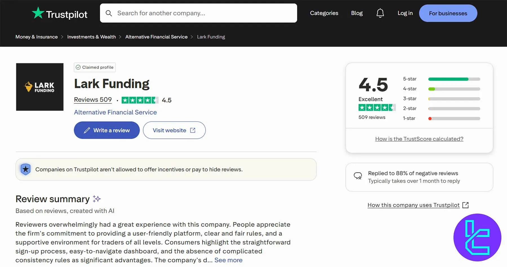Click the Claimed profile checkmark badge
The width and height of the screenshot is (507, 267).
click(x=78, y=67)
